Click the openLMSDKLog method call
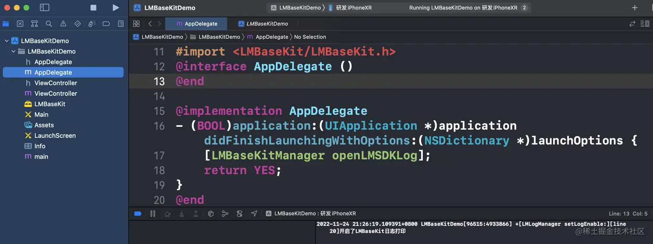 pyautogui.click(x=374, y=155)
